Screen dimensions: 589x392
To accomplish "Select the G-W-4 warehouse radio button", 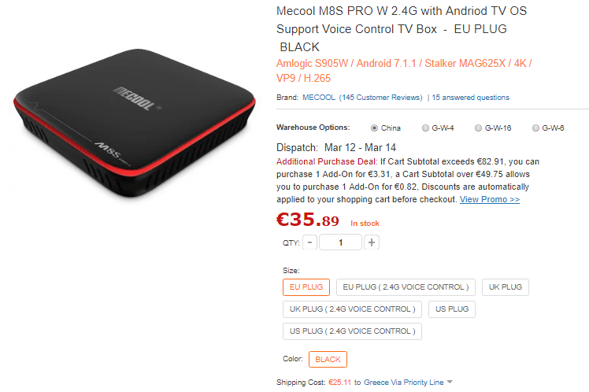I will coord(425,128).
